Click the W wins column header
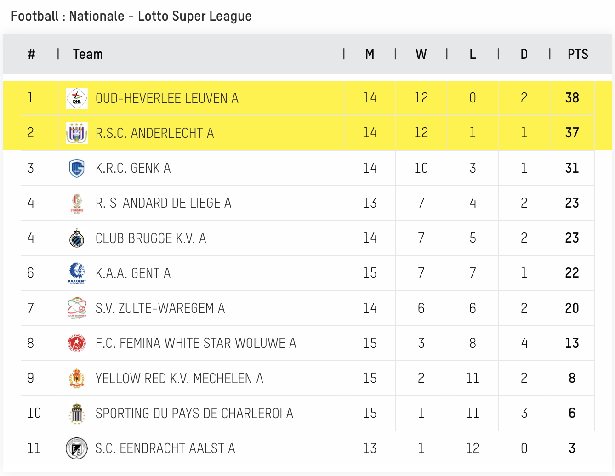This screenshot has width=615, height=476. pyautogui.click(x=421, y=54)
